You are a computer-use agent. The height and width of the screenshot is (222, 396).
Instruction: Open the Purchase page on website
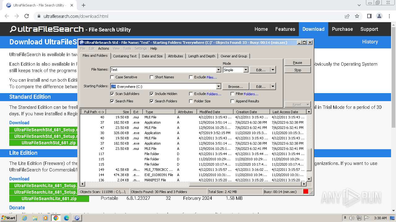(x=342, y=29)
